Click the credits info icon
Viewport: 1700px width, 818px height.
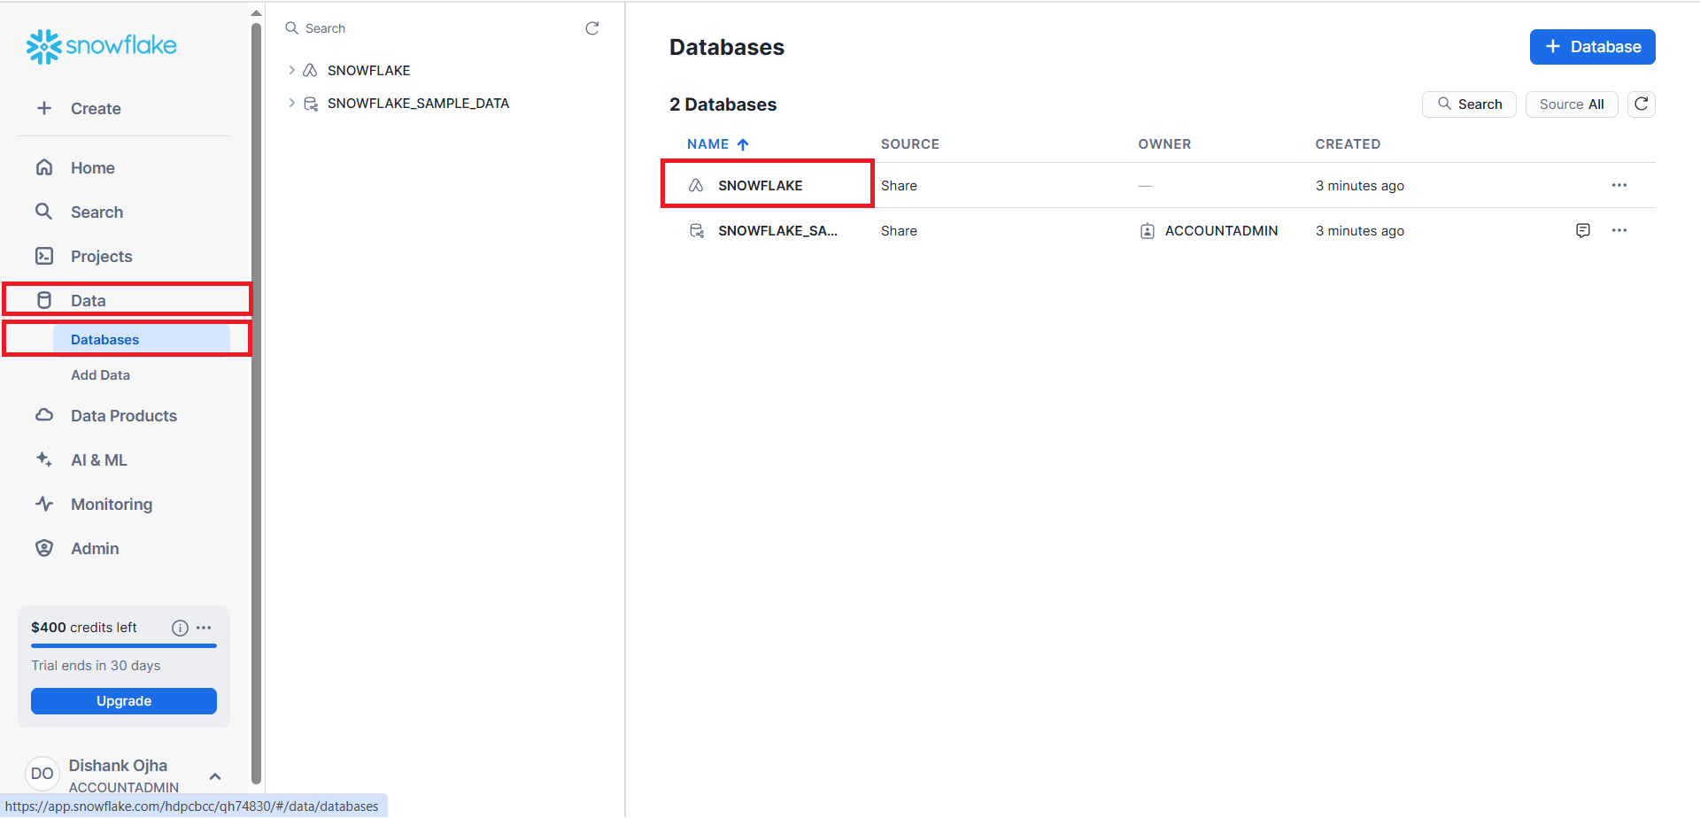point(180,628)
